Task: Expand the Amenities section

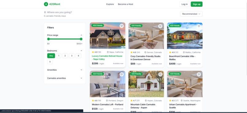Action: [x=65, y=70]
